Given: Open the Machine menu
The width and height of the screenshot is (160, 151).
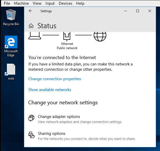Looking at the screenshot, I should (22, 3).
